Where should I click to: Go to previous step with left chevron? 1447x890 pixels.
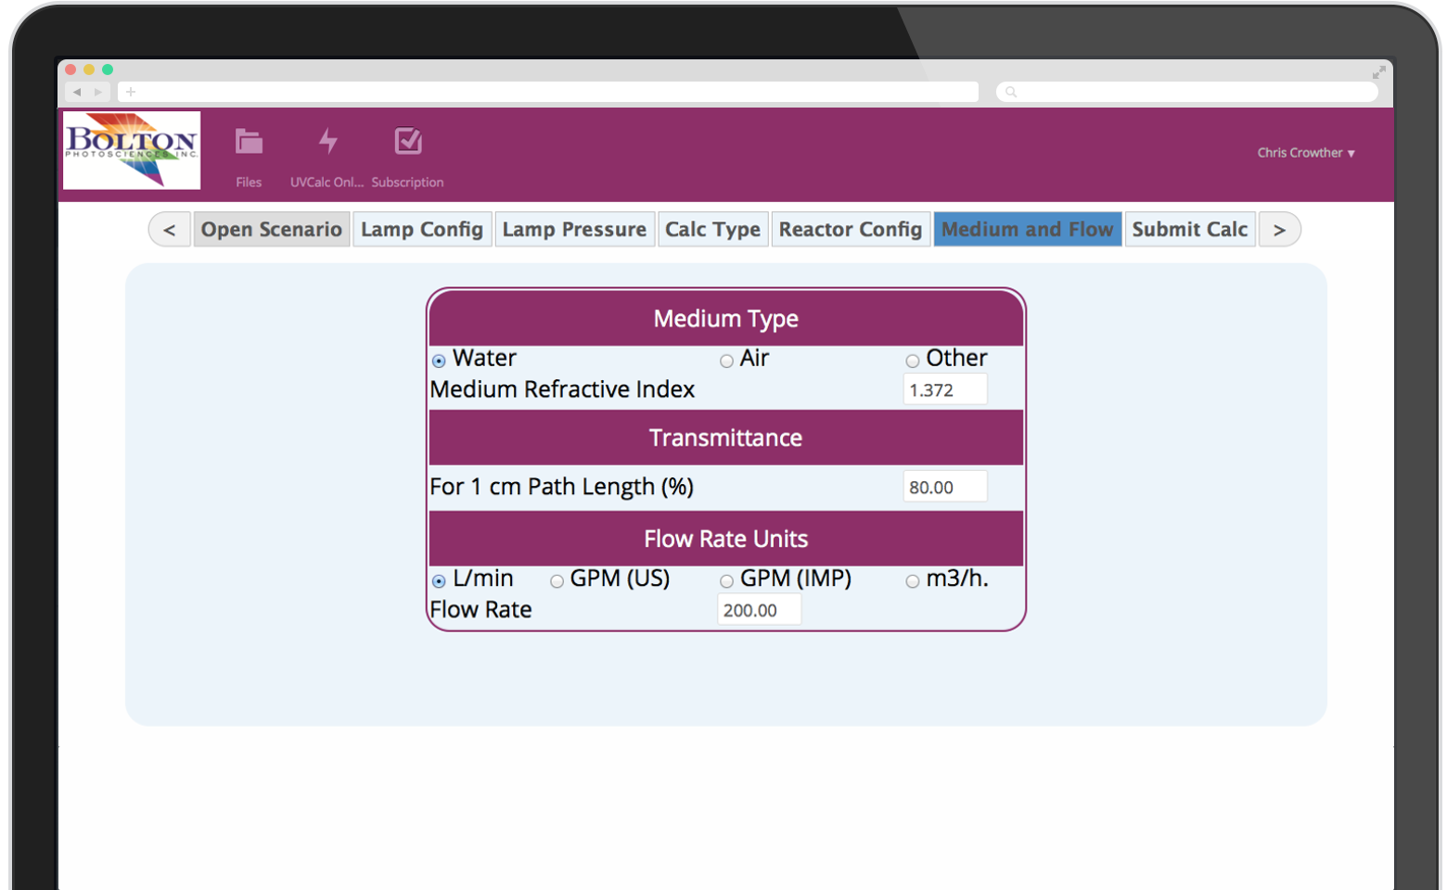tap(170, 230)
